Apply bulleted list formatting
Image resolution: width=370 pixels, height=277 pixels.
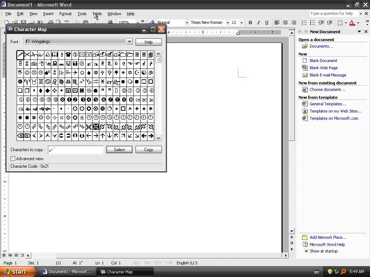313,23
